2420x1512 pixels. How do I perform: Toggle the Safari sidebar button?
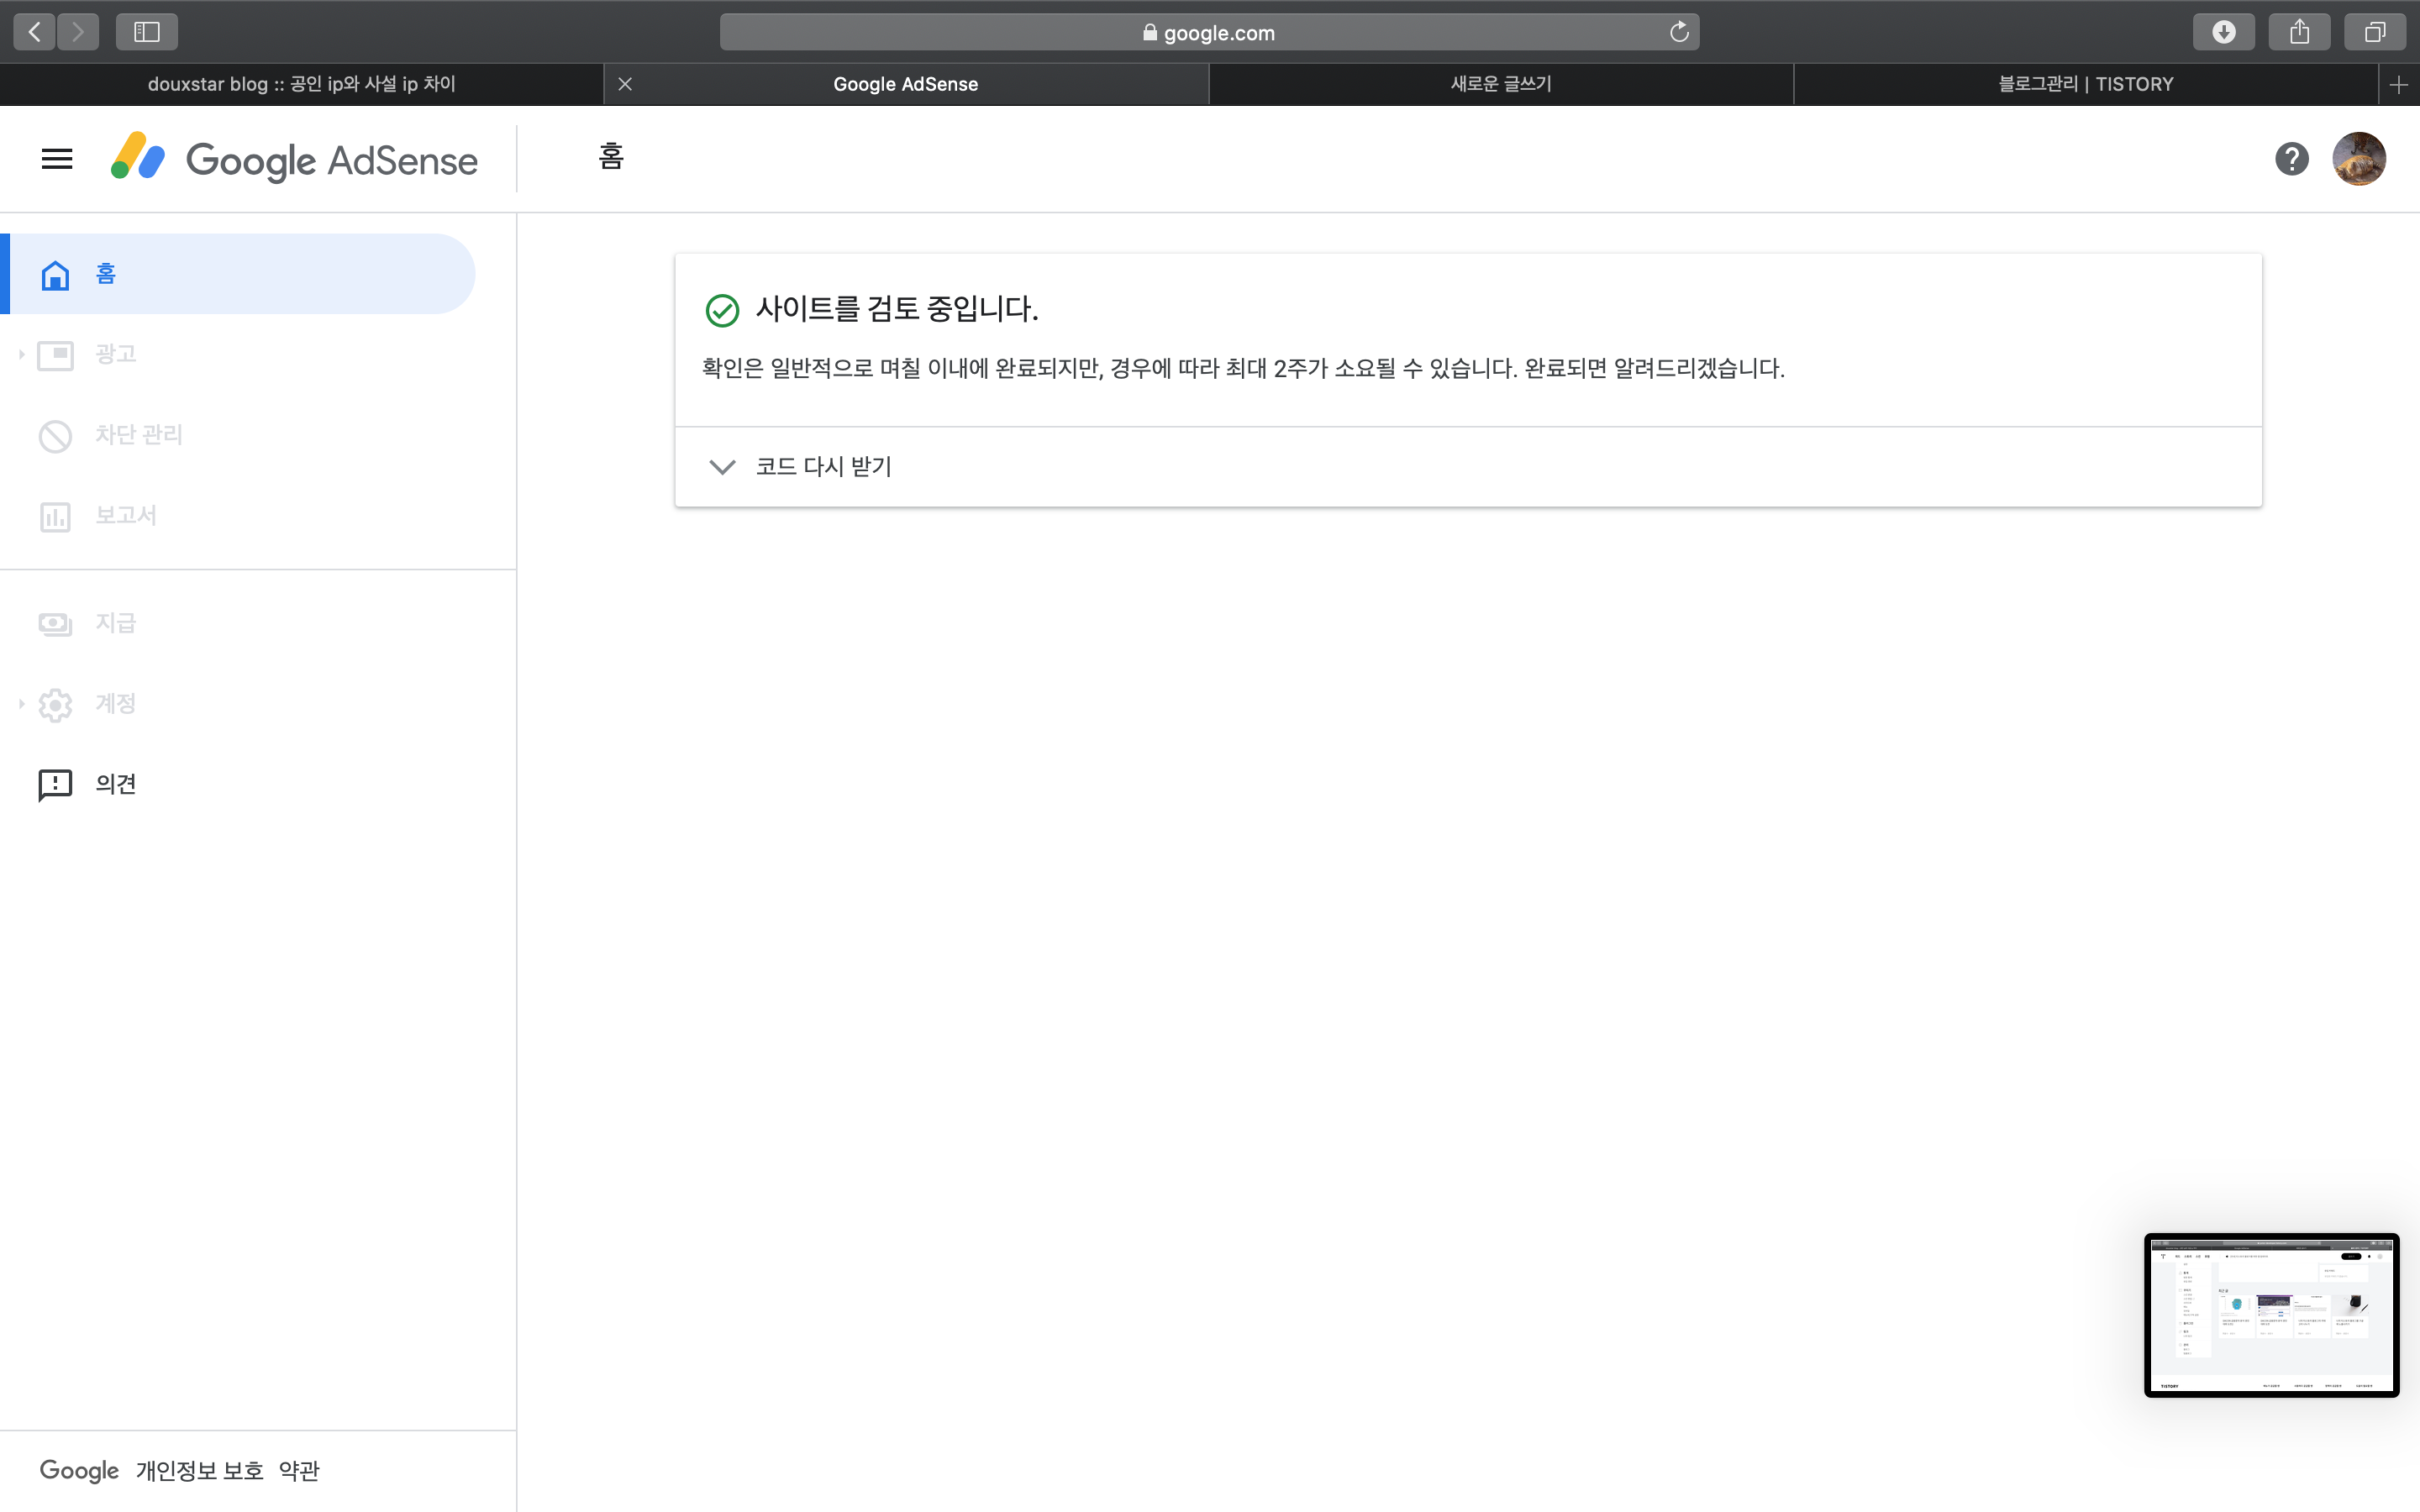tap(147, 32)
